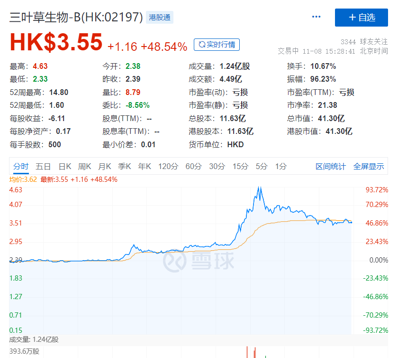
Task: Click the 今开 value 2.38
Action: pos(133,66)
